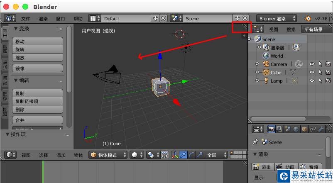Open the 文件 menu
This screenshot has height=183, width=333.
point(25,19)
